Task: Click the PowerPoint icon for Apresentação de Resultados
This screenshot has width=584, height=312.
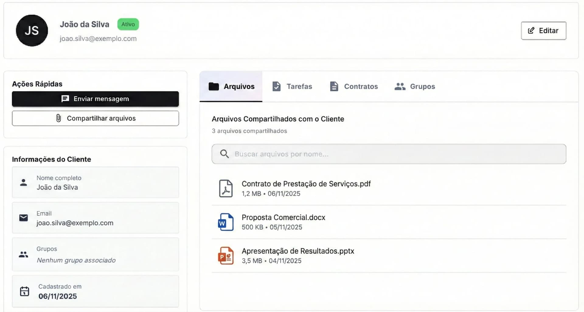Action: point(225,255)
